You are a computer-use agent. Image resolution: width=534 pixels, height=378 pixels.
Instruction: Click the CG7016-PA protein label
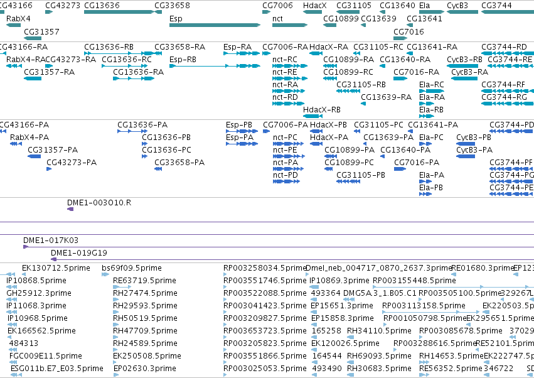[417, 163]
